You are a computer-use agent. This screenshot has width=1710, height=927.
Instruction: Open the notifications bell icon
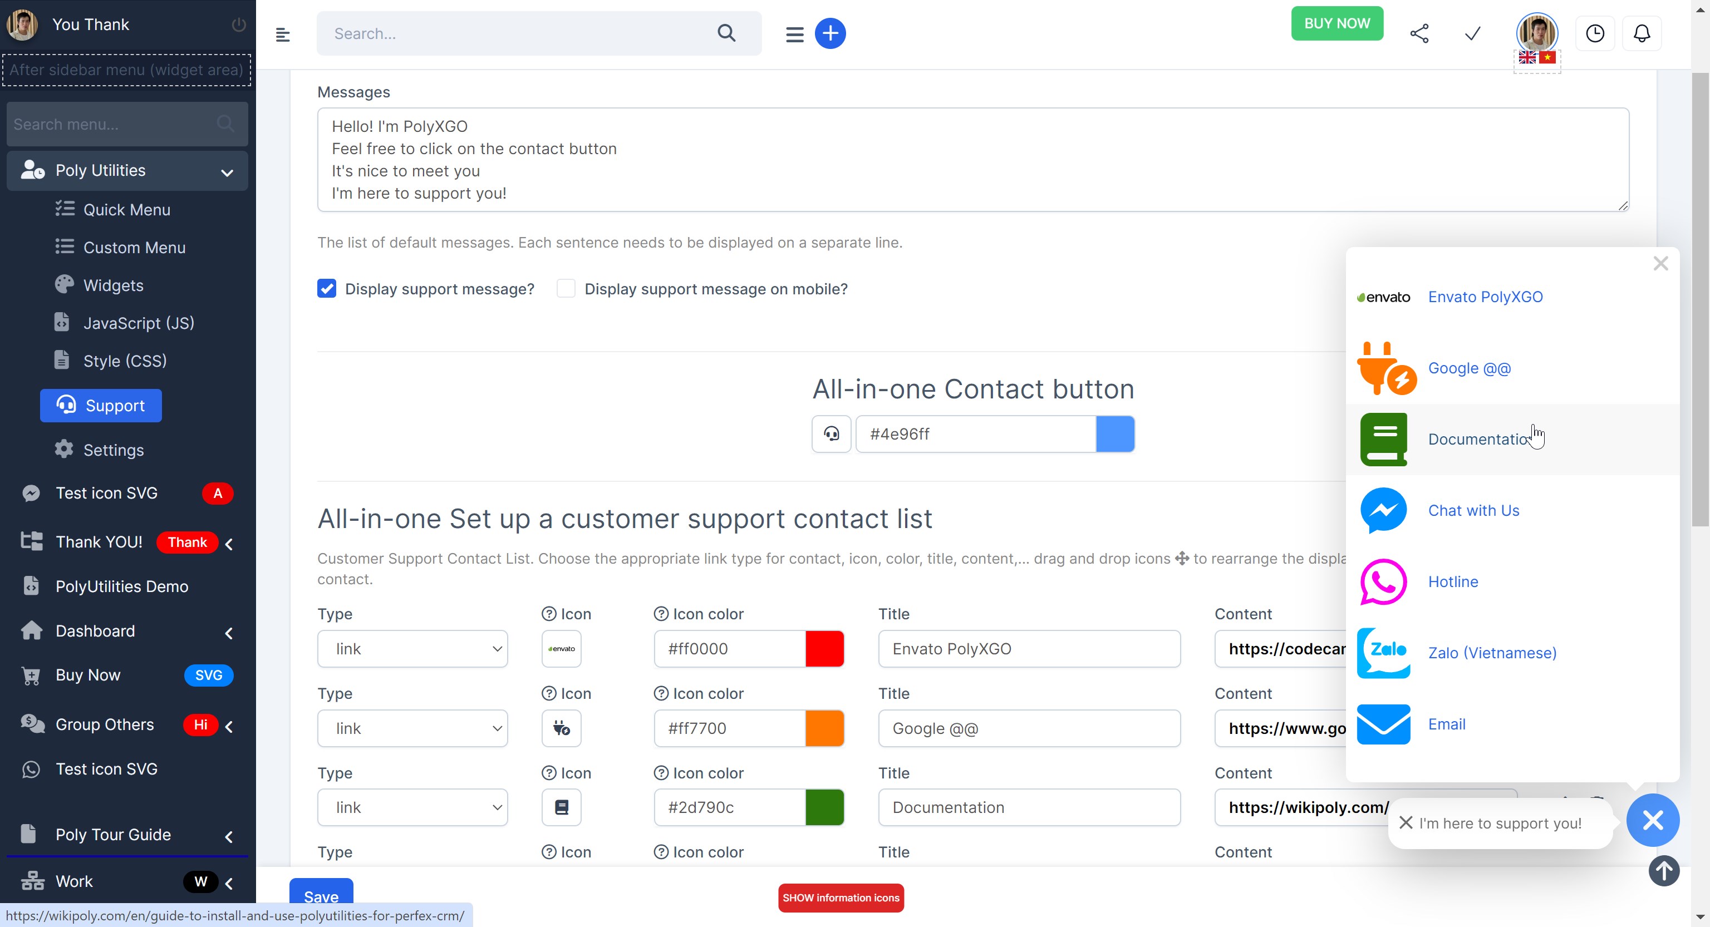(1641, 33)
